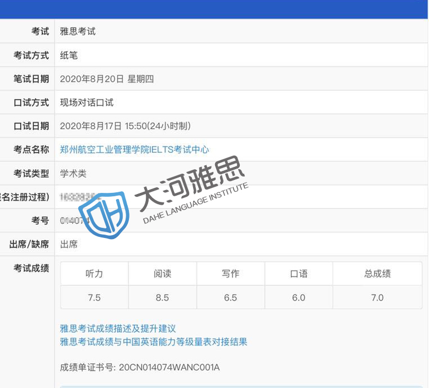Viewport: 429px width, 388px height.
Task: Select the speaking score 6.0
Action: (x=299, y=297)
